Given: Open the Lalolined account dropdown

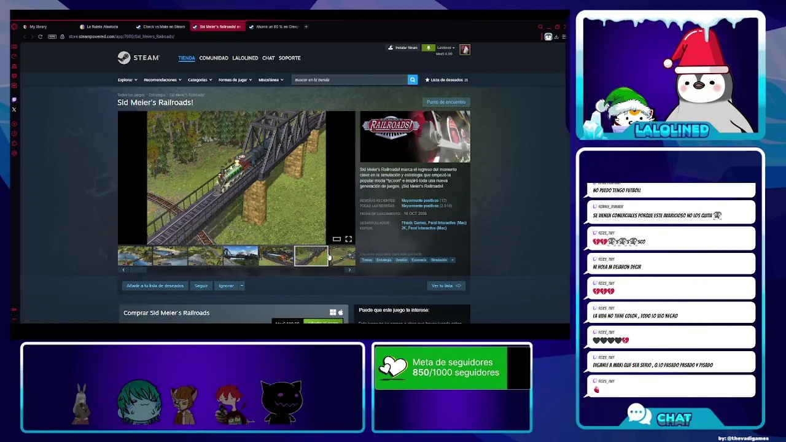Looking at the screenshot, I should (446, 47).
